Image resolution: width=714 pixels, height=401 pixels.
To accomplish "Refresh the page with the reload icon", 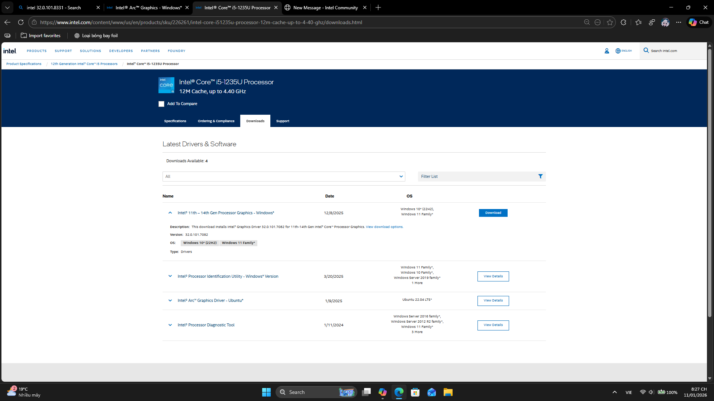I will point(21,22).
